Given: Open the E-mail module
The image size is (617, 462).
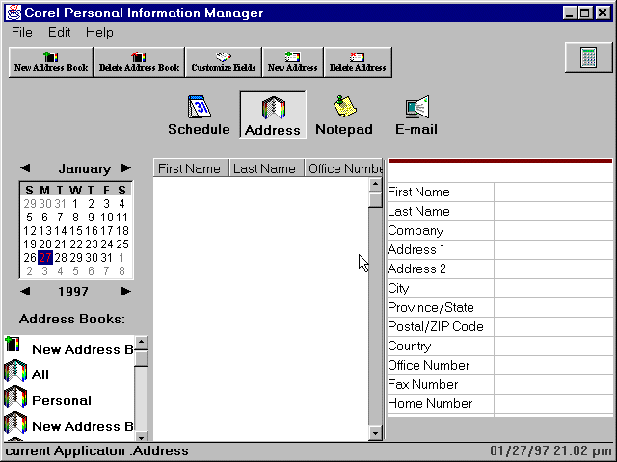Looking at the screenshot, I should [x=416, y=115].
